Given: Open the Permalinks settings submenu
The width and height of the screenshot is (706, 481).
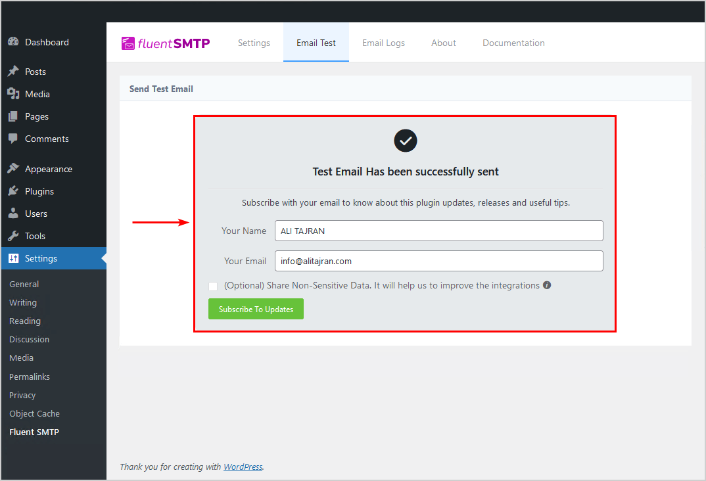Looking at the screenshot, I should (30, 377).
